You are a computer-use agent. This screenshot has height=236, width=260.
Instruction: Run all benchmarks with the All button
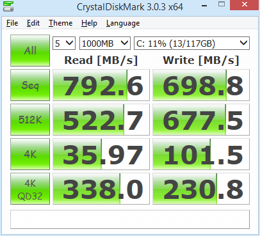click(x=30, y=51)
